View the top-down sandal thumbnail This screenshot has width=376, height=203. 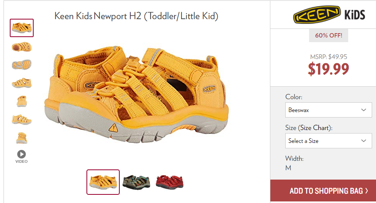coord(22,46)
